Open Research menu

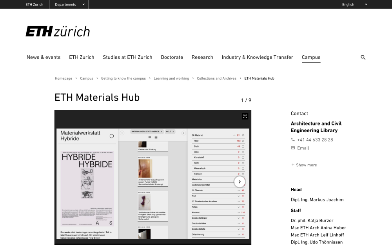coord(202,57)
